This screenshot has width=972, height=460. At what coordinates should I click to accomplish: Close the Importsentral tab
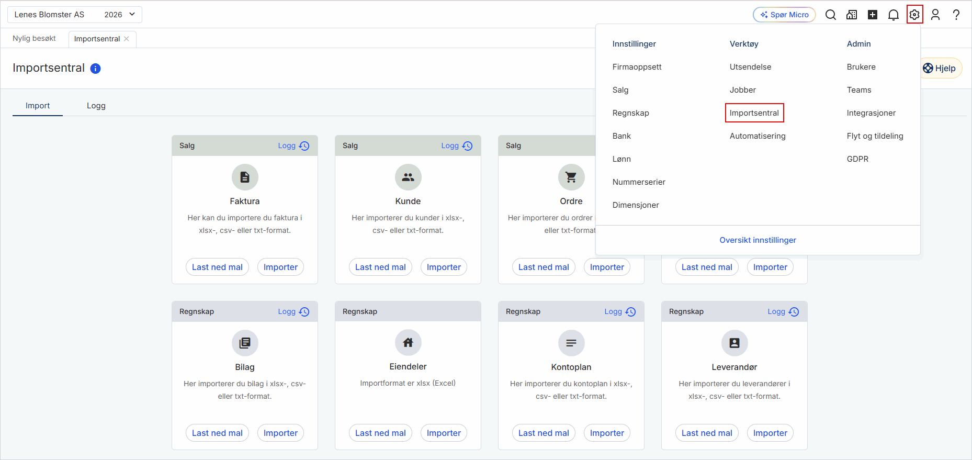127,39
